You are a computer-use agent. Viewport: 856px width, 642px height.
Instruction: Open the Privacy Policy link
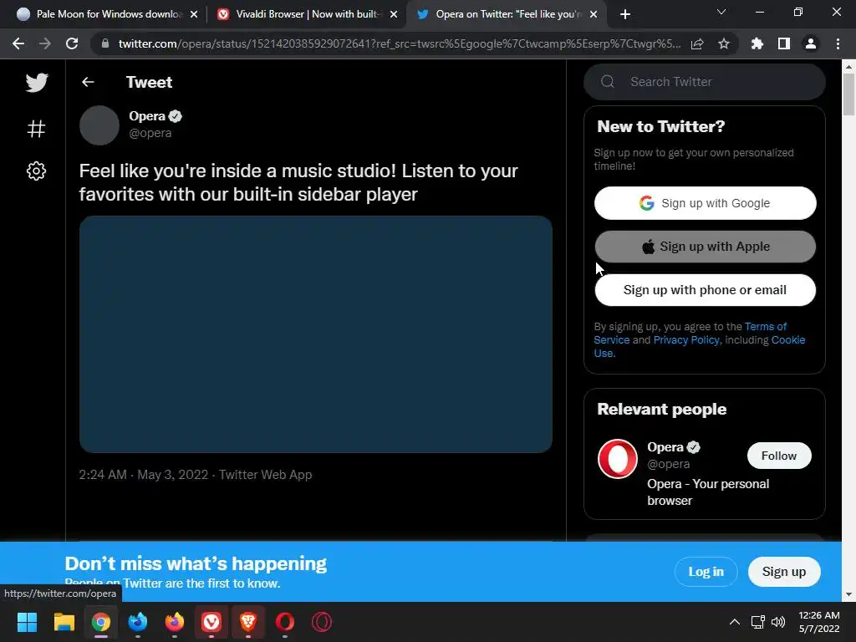(x=686, y=339)
